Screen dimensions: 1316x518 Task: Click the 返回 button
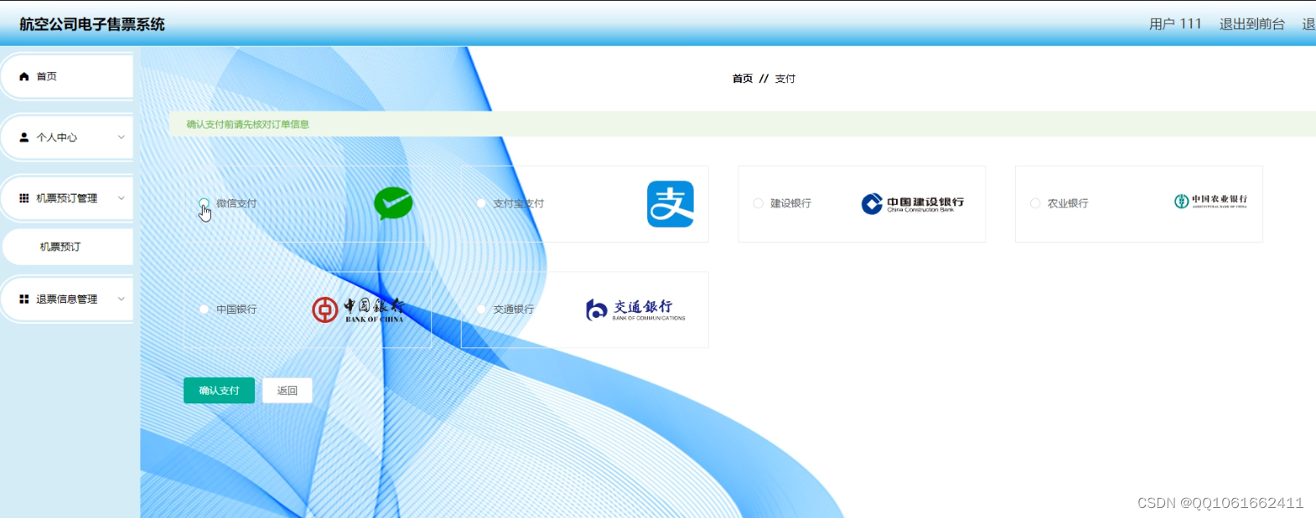pyautogui.click(x=288, y=391)
